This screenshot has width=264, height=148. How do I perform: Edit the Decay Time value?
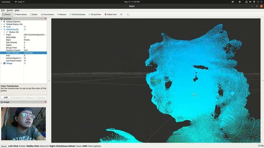(x=35, y=48)
